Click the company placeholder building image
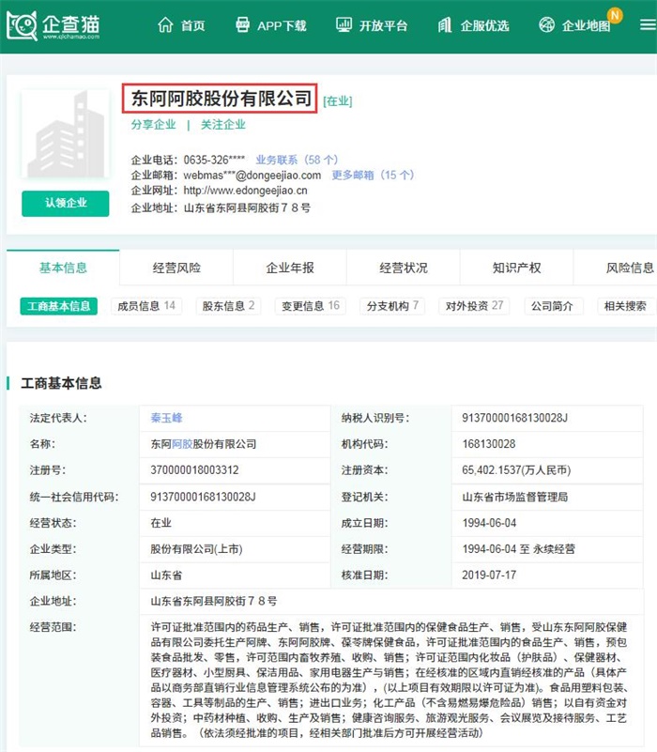657x752 pixels. click(x=65, y=134)
